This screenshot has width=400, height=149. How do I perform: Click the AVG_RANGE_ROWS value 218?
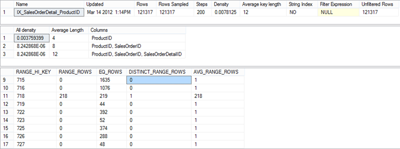pos(218,96)
